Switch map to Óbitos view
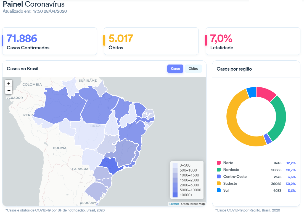 [x=193, y=69]
